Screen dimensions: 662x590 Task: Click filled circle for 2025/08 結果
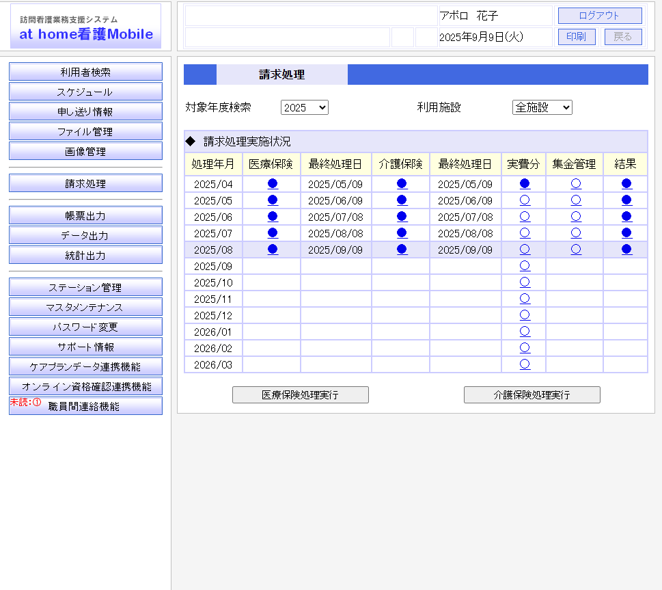pyautogui.click(x=626, y=249)
